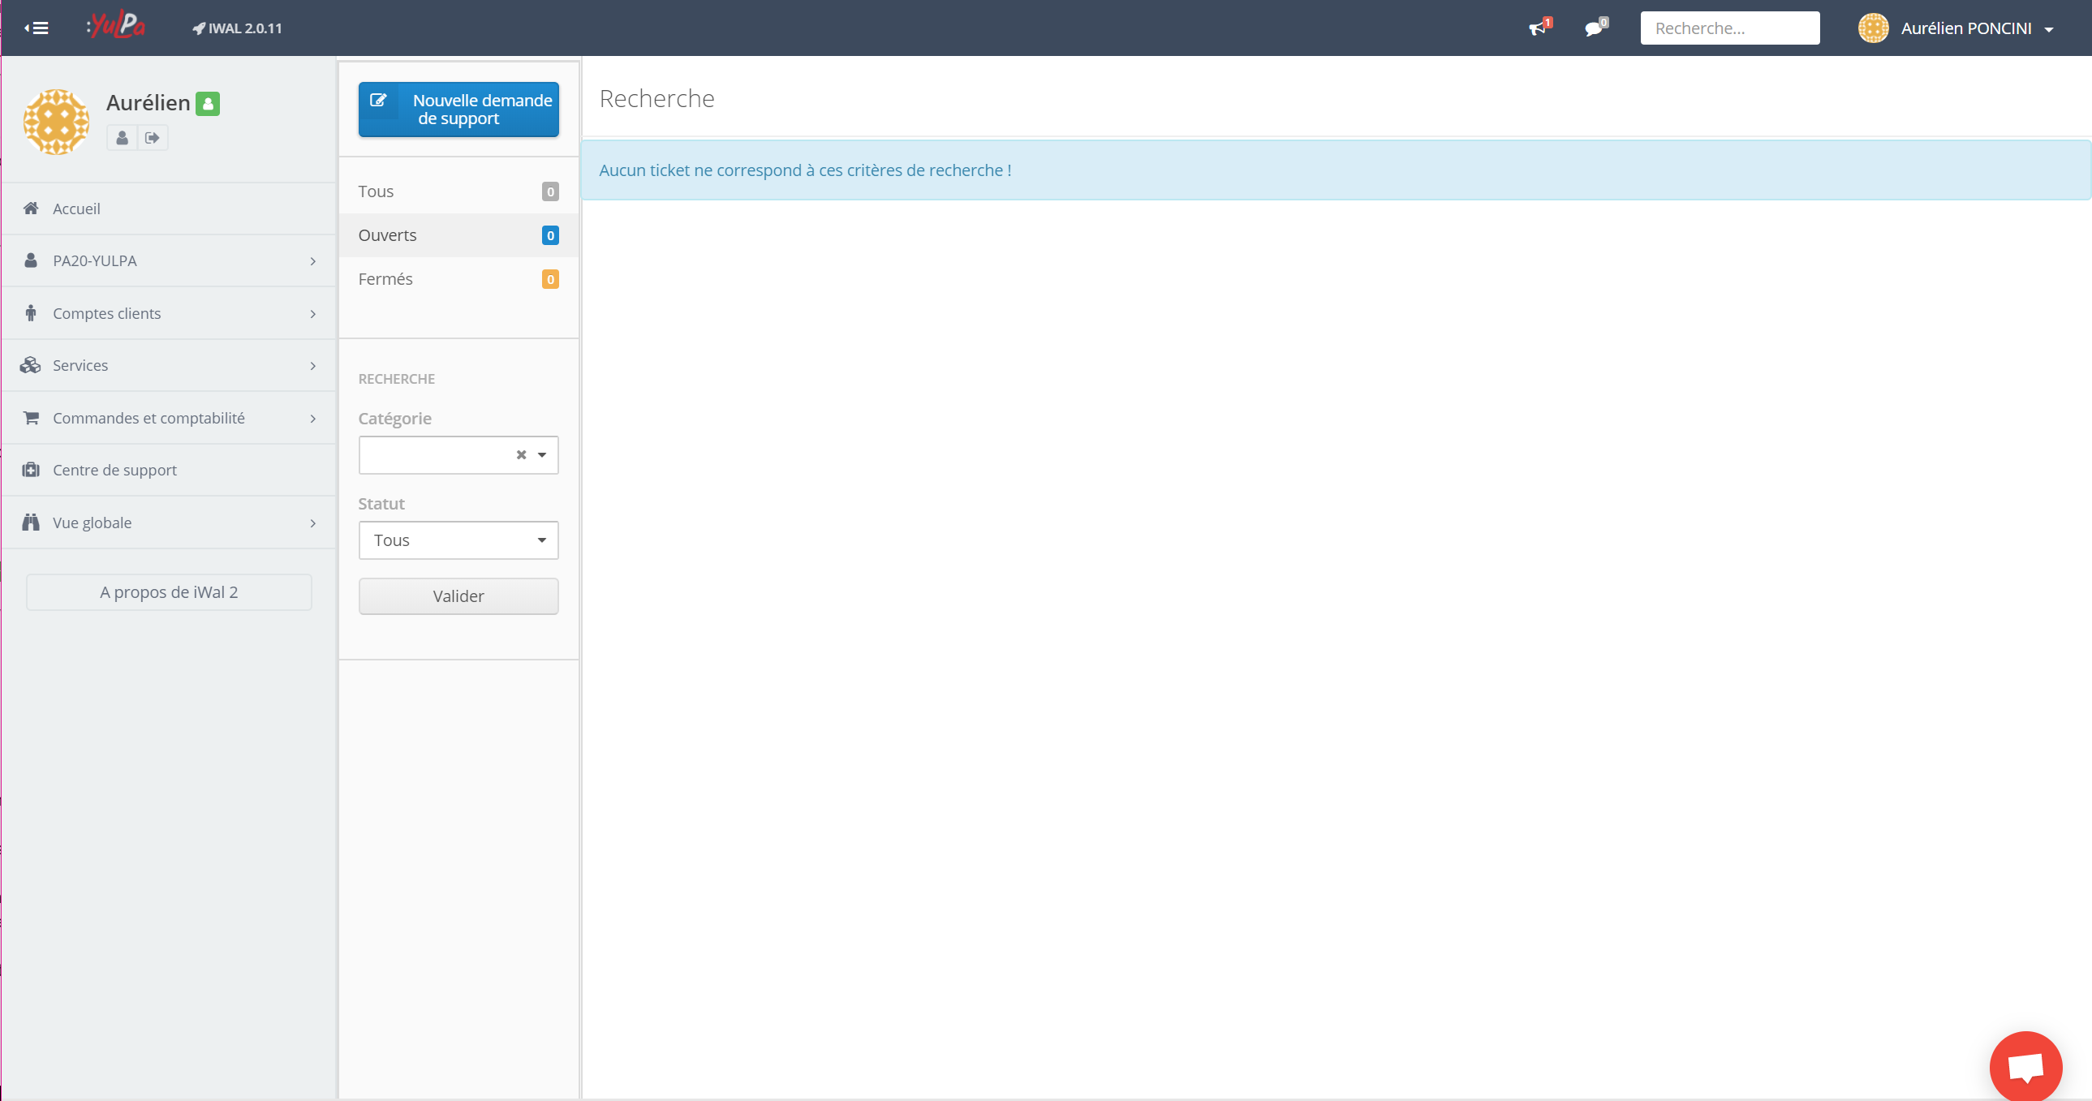Create a Nouvelle demande de support
The width and height of the screenshot is (2092, 1101).
click(458, 110)
